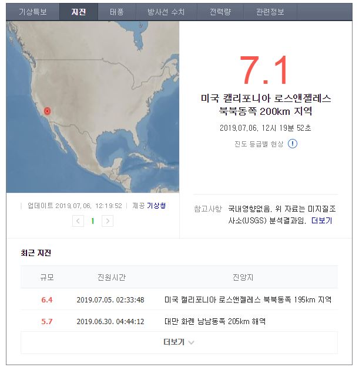Click the large 7.1 magnitude number

click(x=264, y=70)
